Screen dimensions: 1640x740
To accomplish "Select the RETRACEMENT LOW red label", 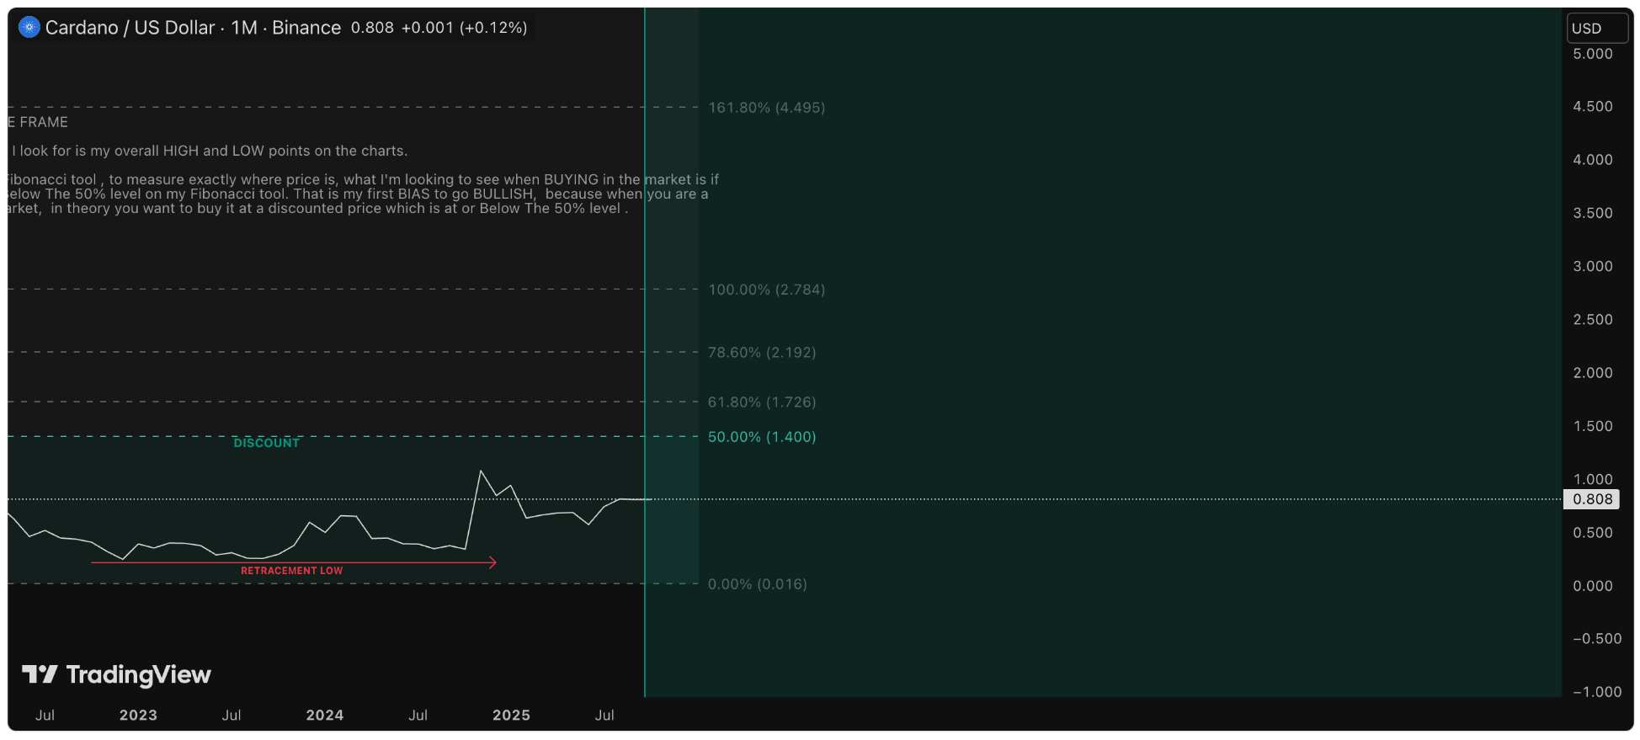I will [291, 571].
